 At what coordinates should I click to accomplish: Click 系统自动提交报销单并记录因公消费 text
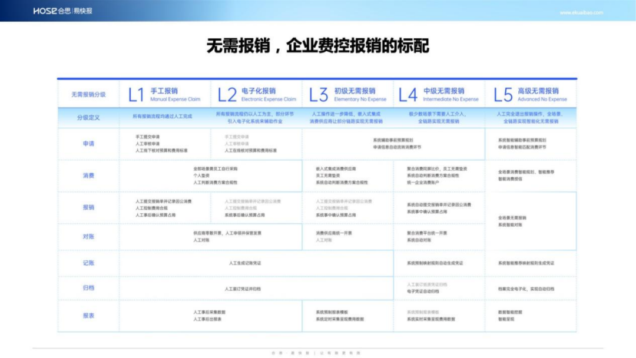point(439,205)
